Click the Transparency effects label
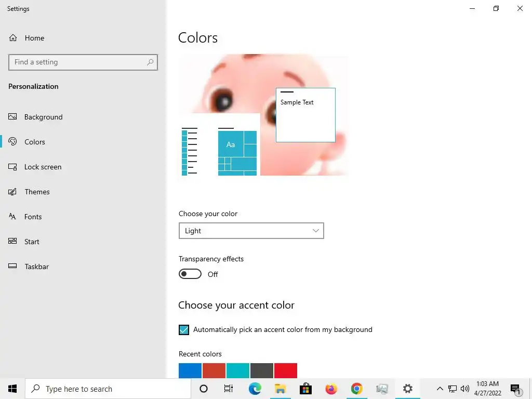The height and width of the screenshot is (399, 532). 211,259
